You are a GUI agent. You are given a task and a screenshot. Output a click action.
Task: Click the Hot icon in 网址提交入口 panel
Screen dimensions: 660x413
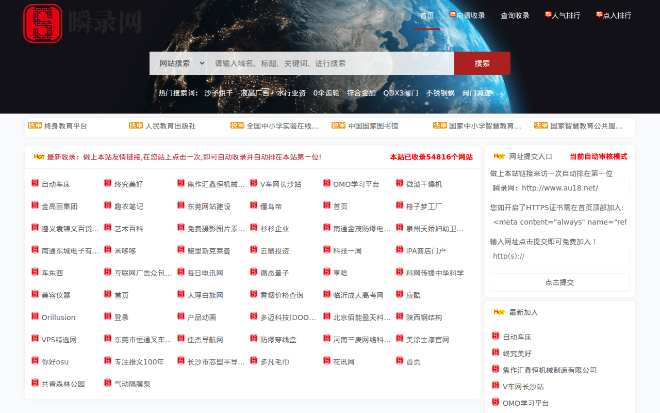(499, 156)
